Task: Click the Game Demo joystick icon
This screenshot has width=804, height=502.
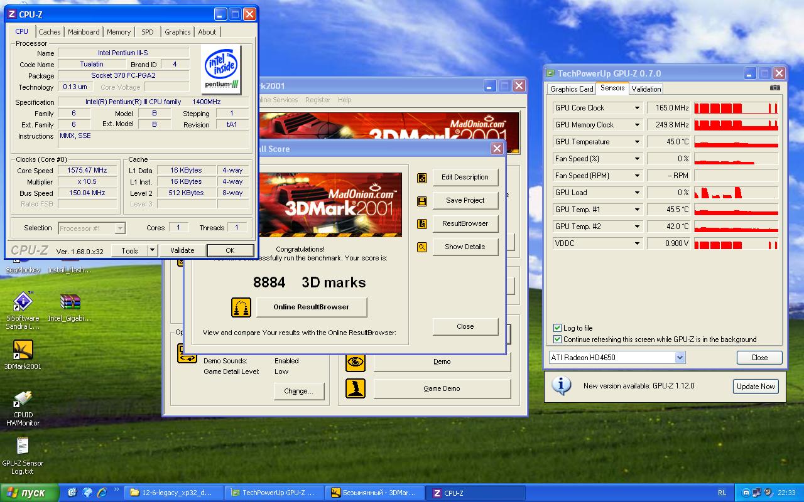Action: (356, 389)
